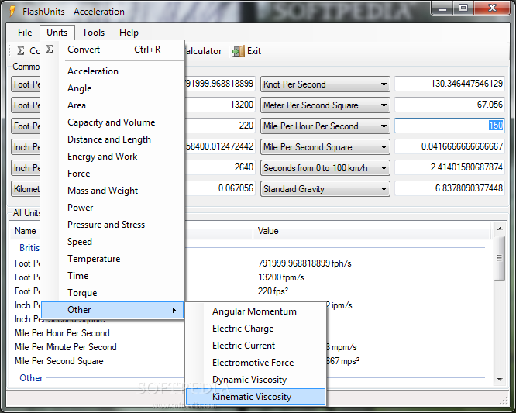Select Time in the Units menu
This screenshot has width=516, height=413.
pyautogui.click(x=112, y=276)
